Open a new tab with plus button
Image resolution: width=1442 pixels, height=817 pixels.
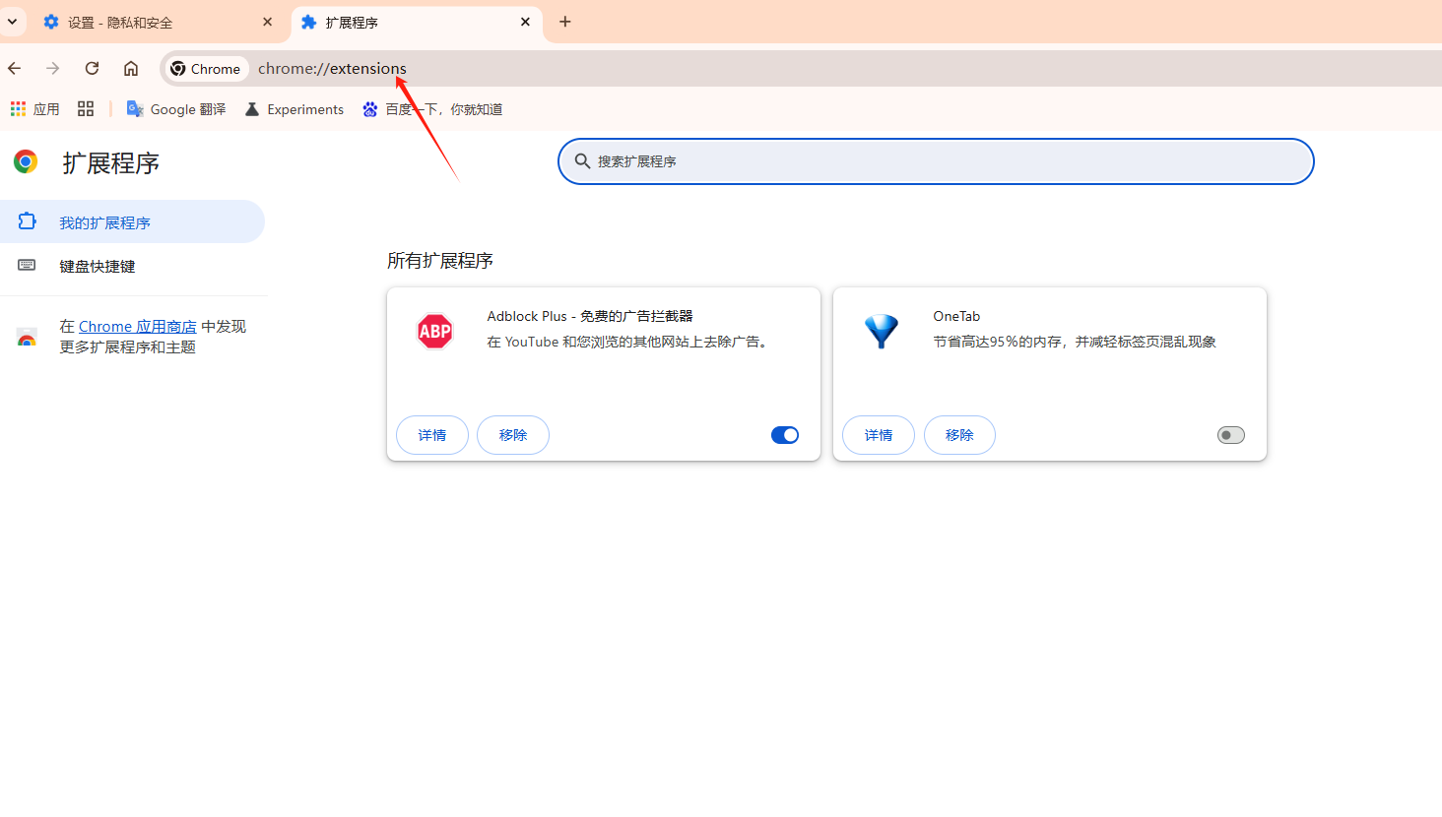[x=564, y=22]
